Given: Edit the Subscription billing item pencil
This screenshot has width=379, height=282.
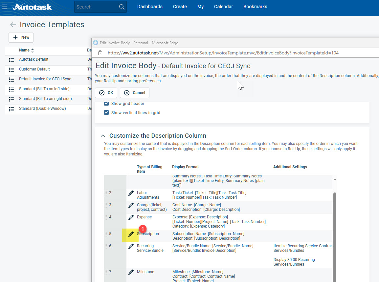Looking at the screenshot, I should (131, 234).
